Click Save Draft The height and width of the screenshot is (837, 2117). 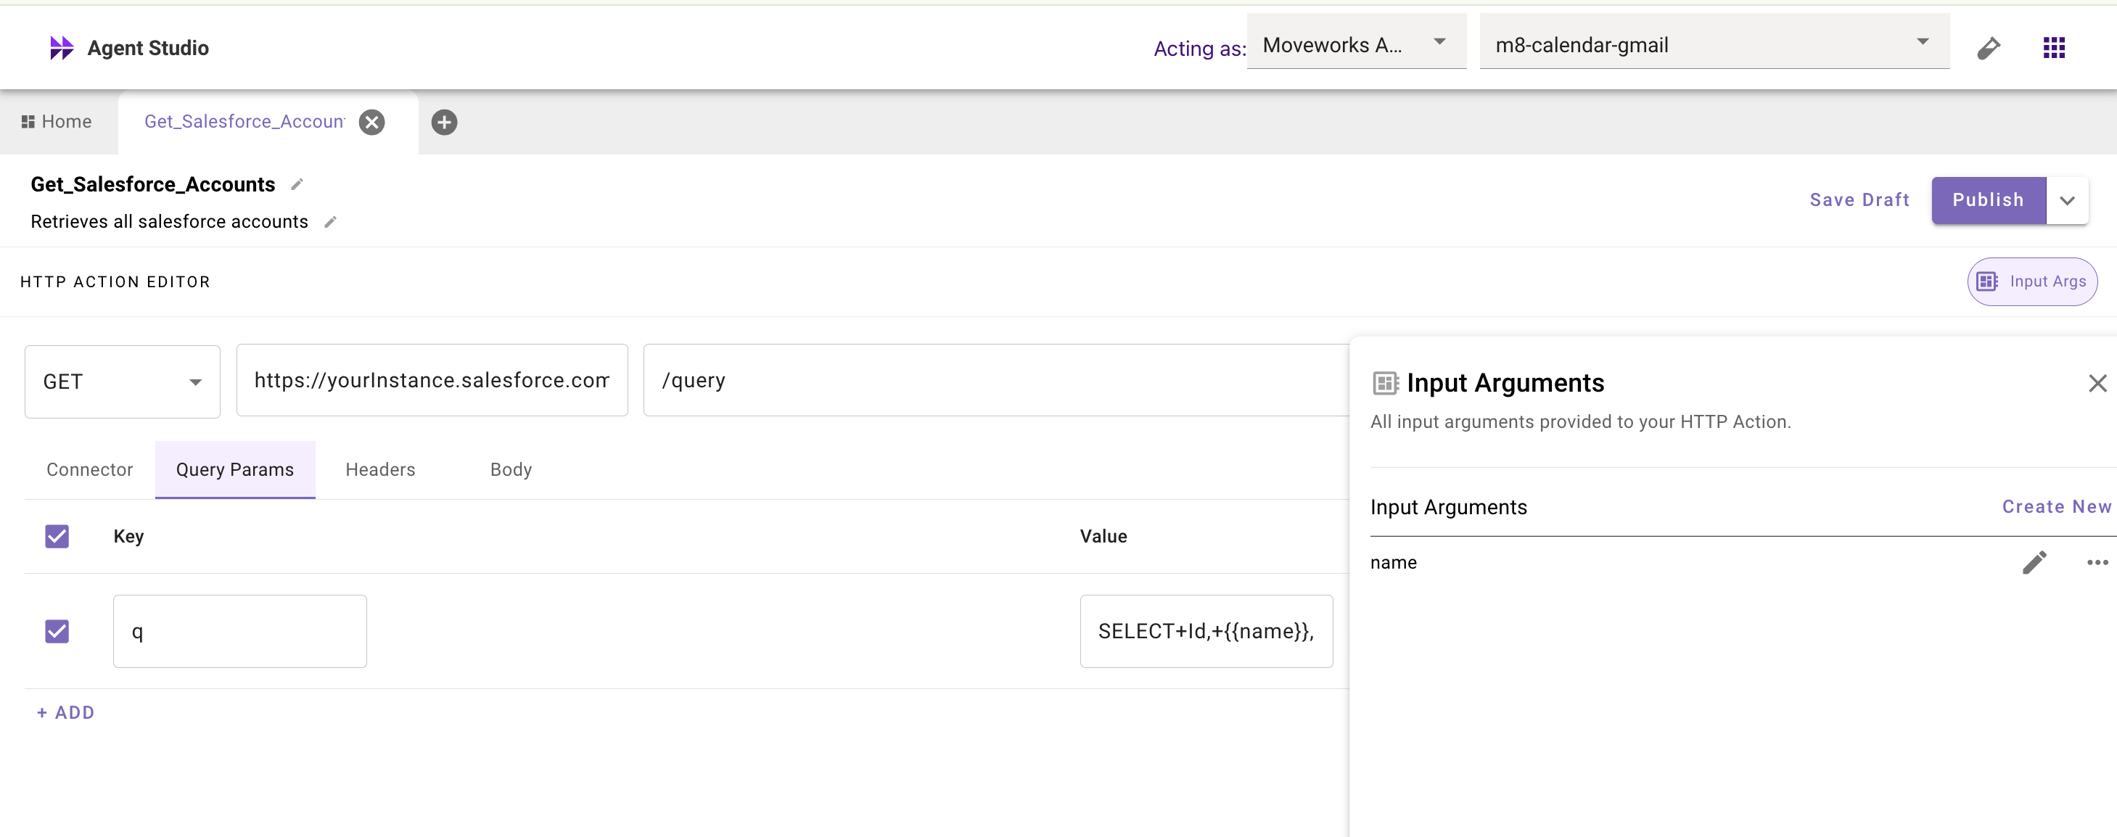click(1859, 199)
